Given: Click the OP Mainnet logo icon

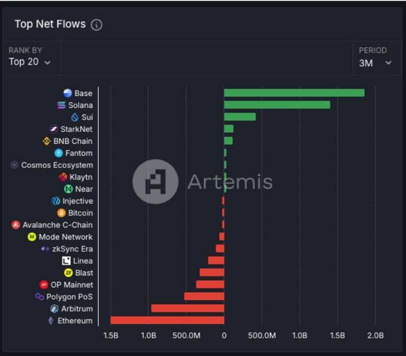Looking at the screenshot, I should (44, 285).
